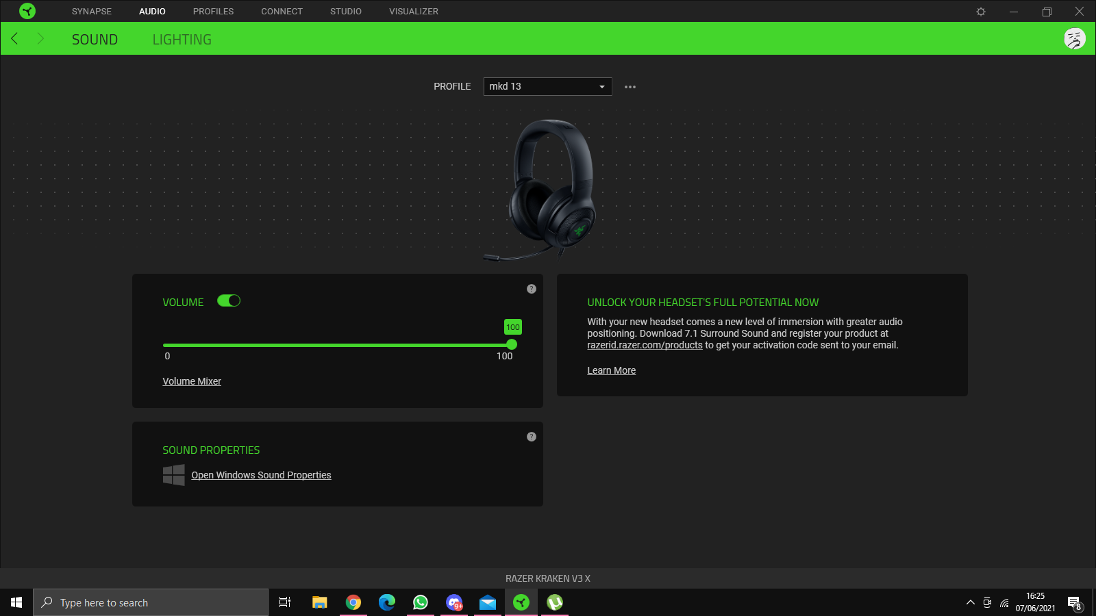1096x616 pixels.
Task: Show help for the Volume panel
Action: (532, 289)
